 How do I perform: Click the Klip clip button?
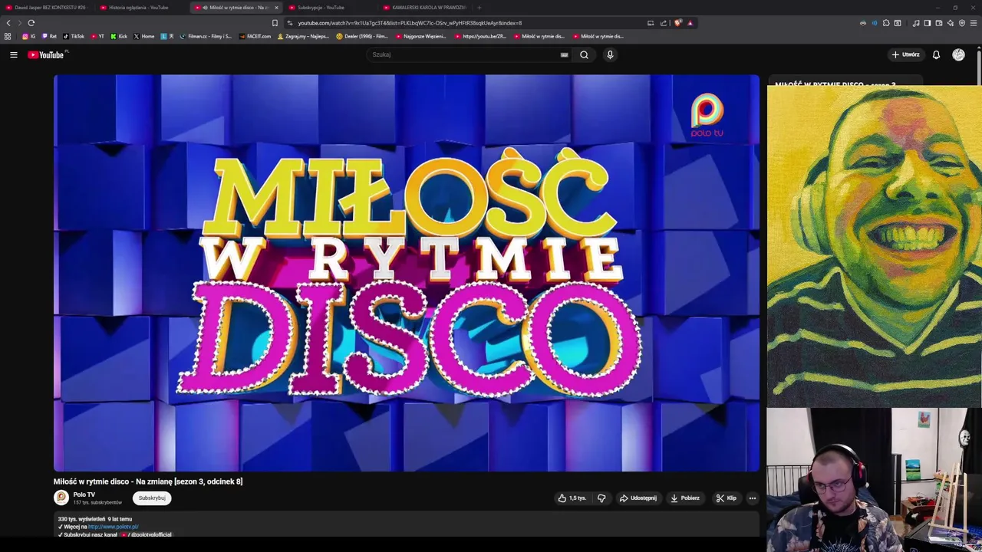[727, 498]
